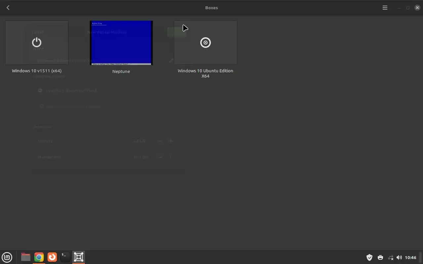Viewport: 423px width, 264px height.
Task: Open the printer tray applet
Action: (380, 257)
